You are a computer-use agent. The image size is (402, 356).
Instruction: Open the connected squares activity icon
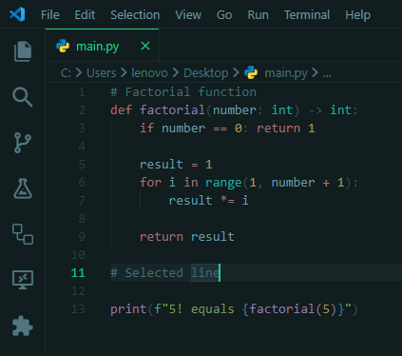point(23,234)
